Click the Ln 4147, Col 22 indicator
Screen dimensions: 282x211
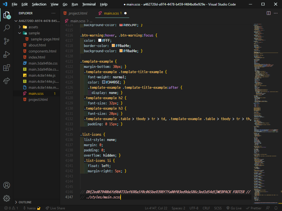pos(156,208)
